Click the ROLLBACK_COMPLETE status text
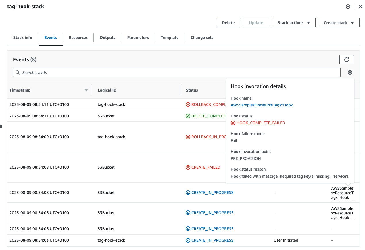 pos(209,104)
